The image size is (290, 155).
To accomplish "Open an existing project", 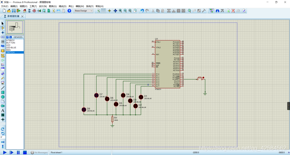I will click(9, 11).
